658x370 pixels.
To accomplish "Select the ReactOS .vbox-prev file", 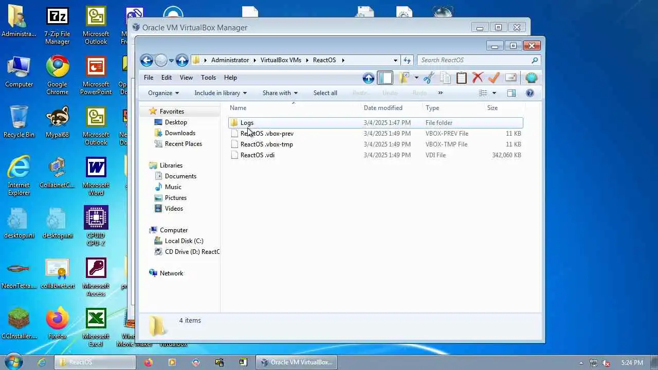I will point(375,134).
